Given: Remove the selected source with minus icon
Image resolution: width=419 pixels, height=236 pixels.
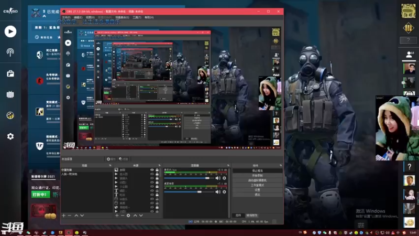Looking at the screenshot, I should (123, 216).
